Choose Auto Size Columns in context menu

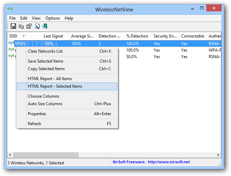pos(67,104)
